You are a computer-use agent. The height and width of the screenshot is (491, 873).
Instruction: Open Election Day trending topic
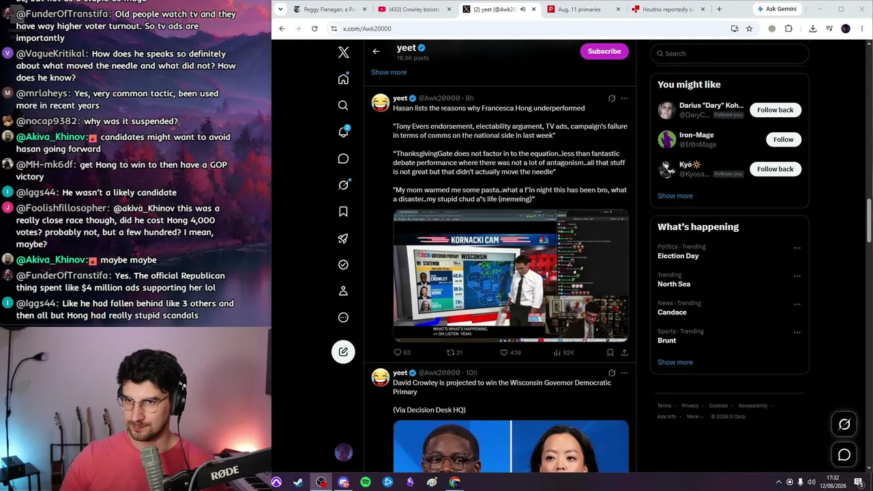pyautogui.click(x=678, y=256)
